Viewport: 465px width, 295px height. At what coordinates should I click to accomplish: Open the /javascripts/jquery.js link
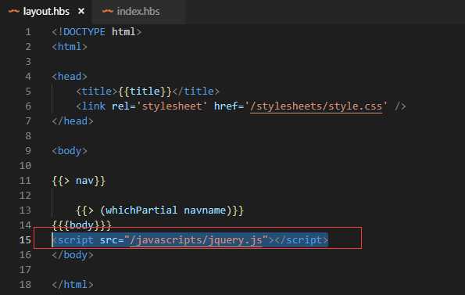[196, 239]
